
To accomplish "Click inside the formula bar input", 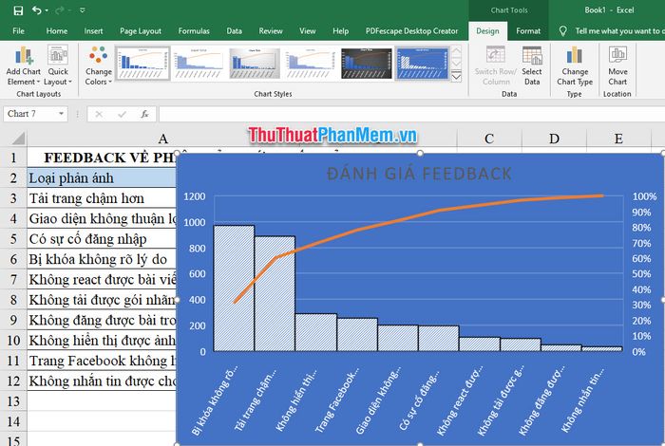I will tap(411, 114).
